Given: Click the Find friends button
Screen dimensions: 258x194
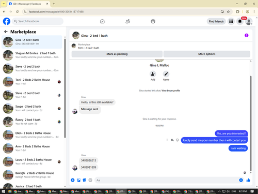Looking at the screenshot, I should (x=216, y=21).
